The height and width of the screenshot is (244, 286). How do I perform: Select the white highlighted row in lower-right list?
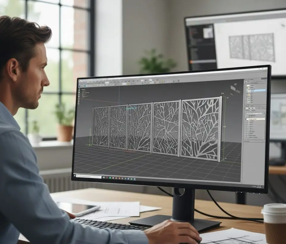255,119
